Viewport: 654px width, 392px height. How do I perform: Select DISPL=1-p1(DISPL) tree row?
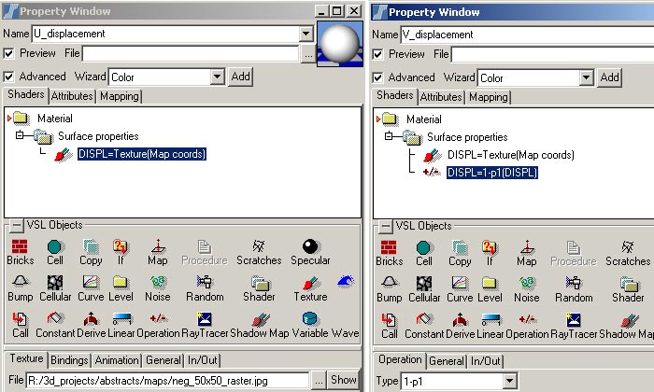click(491, 172)
